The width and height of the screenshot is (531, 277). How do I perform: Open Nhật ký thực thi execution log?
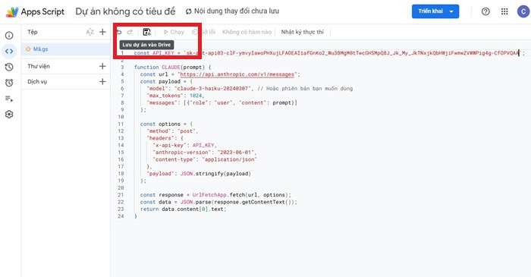pos(303,32)
